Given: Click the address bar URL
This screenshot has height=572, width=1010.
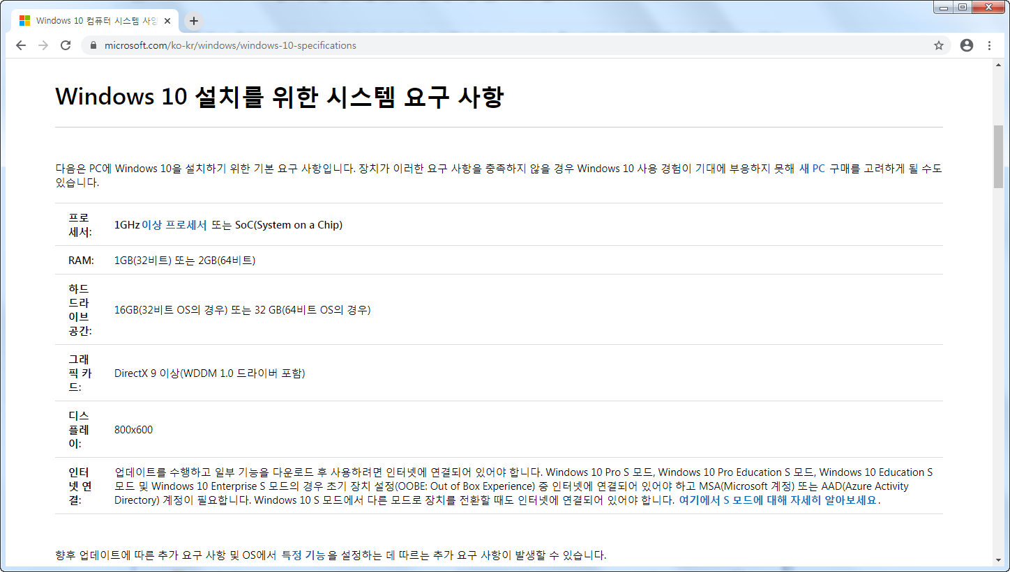Looking at the screenshot, I should point(230,45).
